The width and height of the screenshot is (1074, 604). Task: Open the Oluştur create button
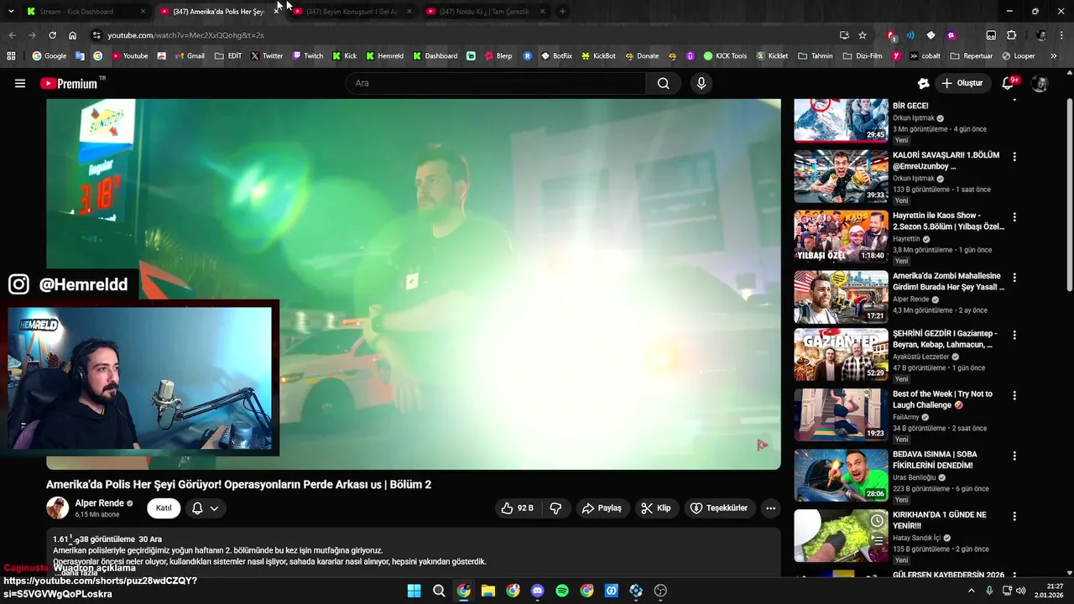962,83
